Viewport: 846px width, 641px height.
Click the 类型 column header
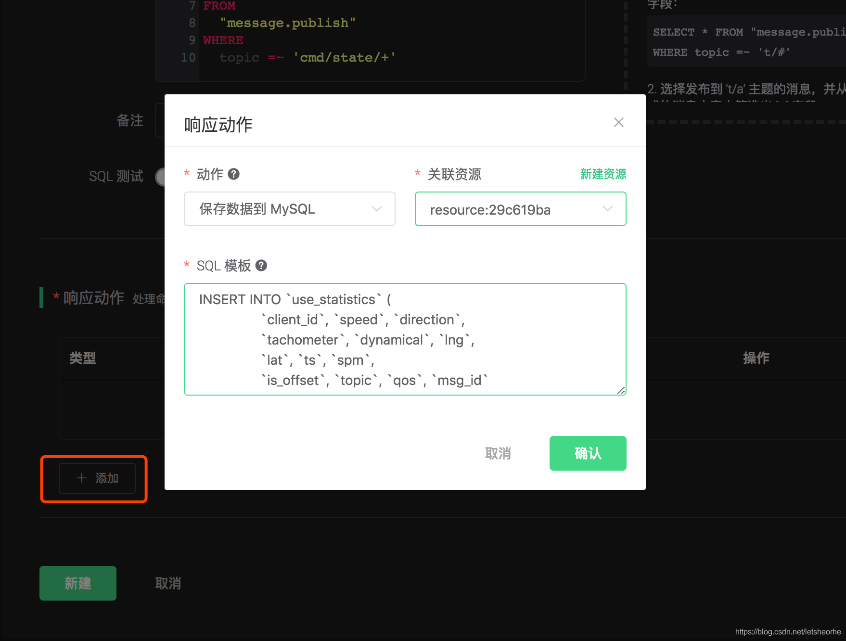point(83,358)
